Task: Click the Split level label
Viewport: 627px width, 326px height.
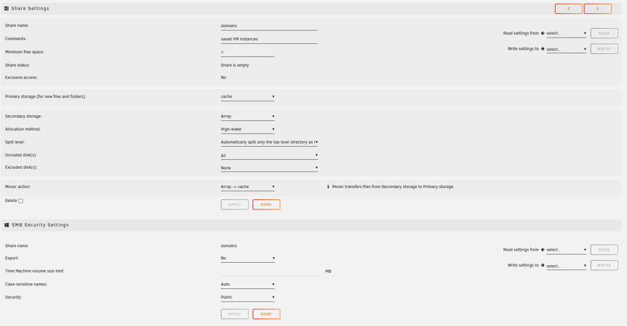Action: click(x=15, y=142)
